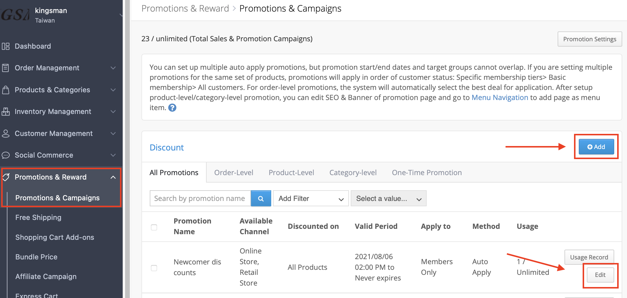
Task: Open Shopping Cart Add-ons in sidebar
Action: tap(55, 237)
